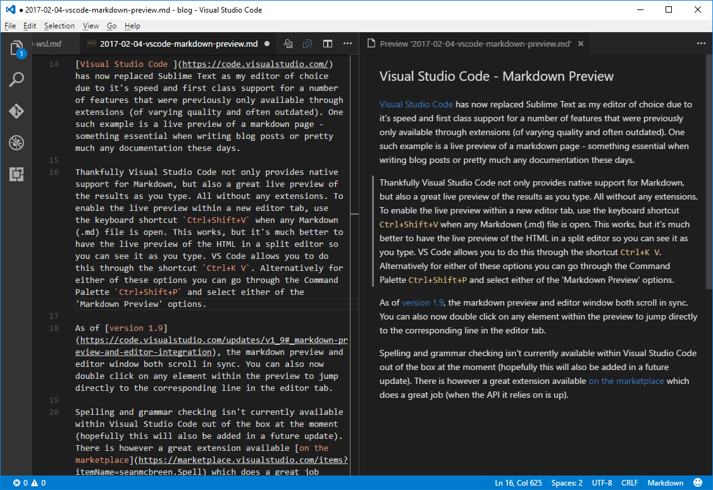Open the Go menu

[x=111, y=26]
